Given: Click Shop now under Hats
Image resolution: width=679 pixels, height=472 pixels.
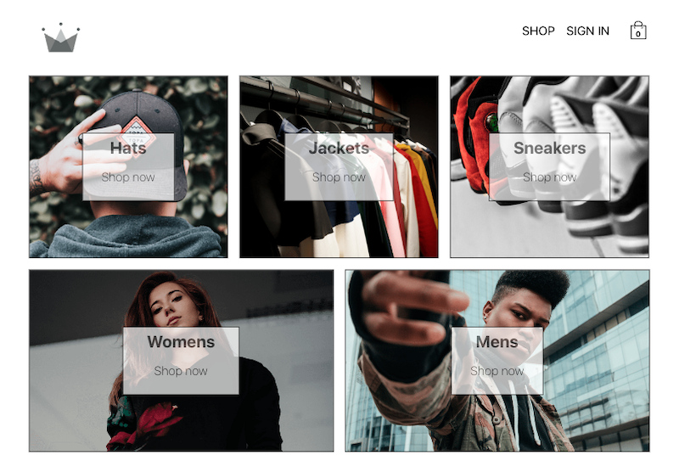Looking at the screenshot, I should [x=128, y=177].
